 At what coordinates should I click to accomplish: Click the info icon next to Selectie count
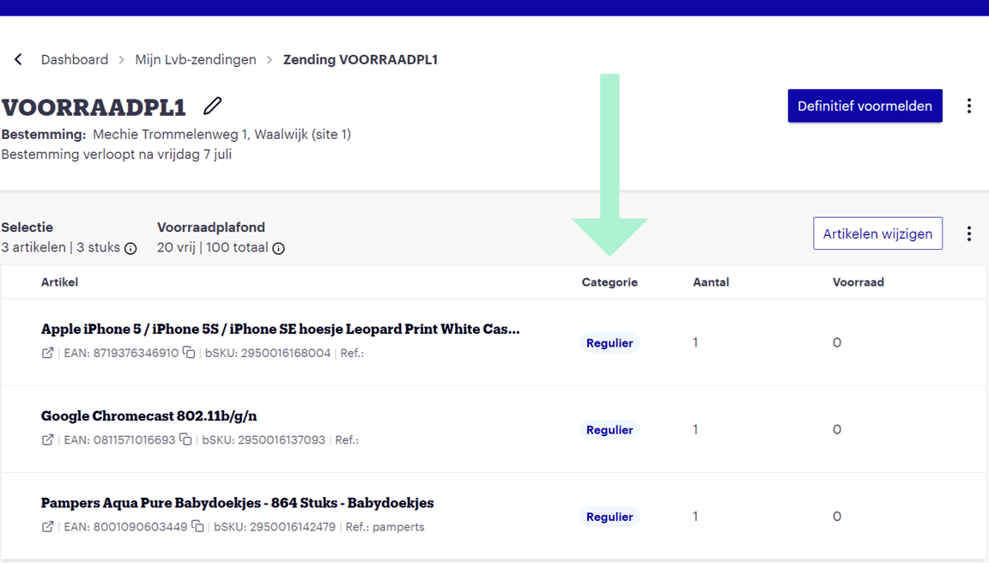(130, 248)
